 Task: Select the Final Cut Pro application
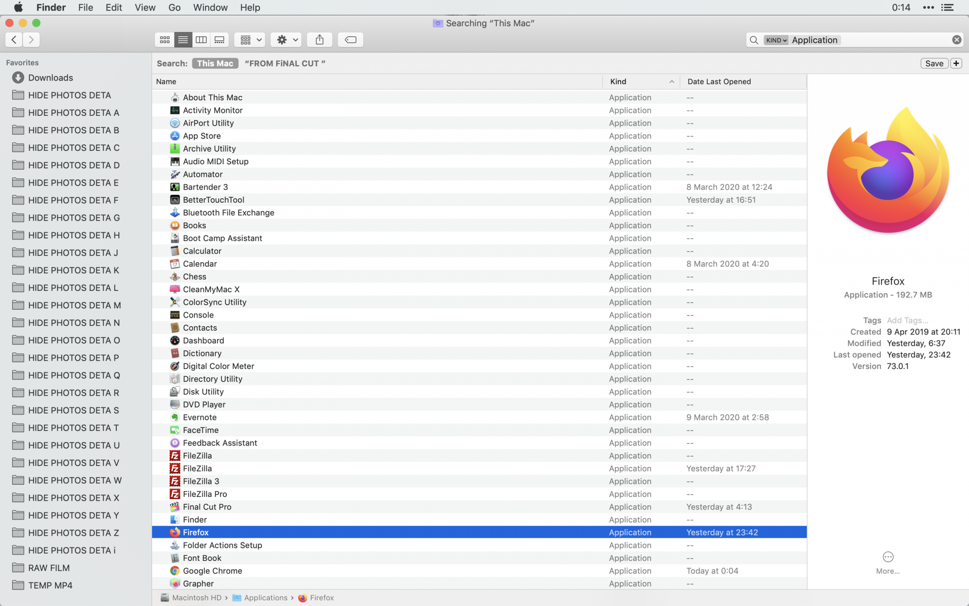click(x=479, y=507)
